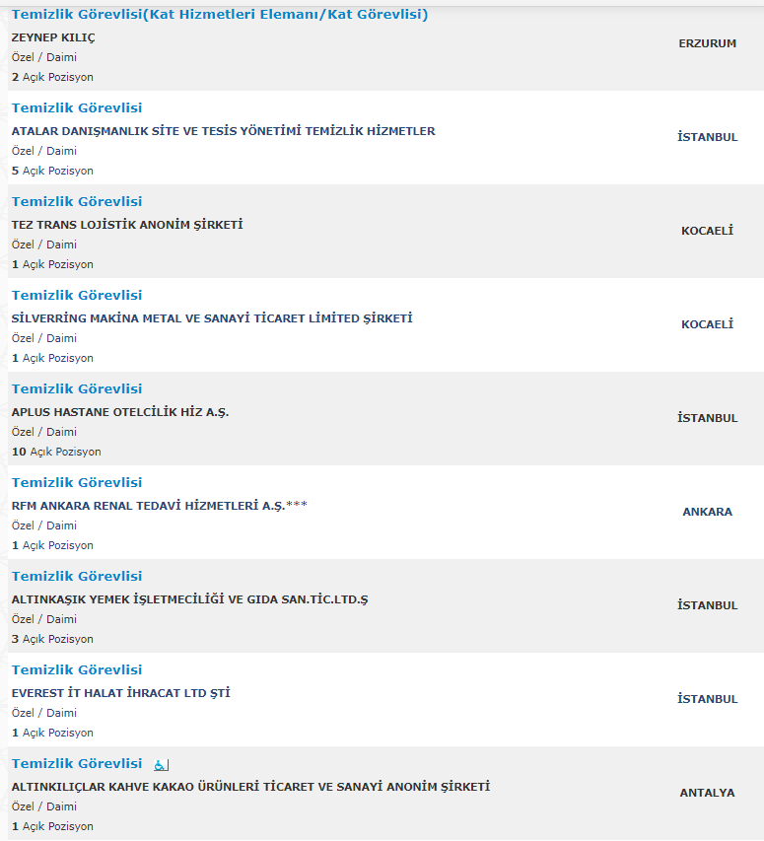Click the TEZ TRANS LOJİSTİK ANONİM ŞİRKETİ employer name
The width and height of the screenshot is (764, 841).
tap(127, 225)
